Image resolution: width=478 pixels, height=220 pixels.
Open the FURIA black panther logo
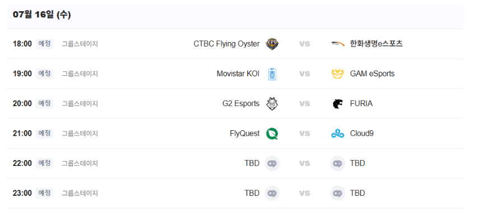(337, 104)
